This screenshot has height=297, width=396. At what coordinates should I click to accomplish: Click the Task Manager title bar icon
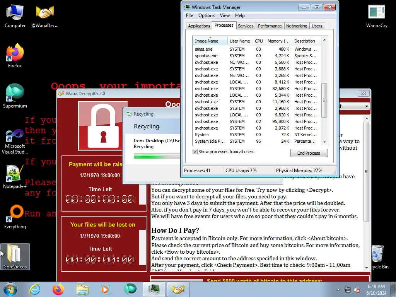point(188,7)
